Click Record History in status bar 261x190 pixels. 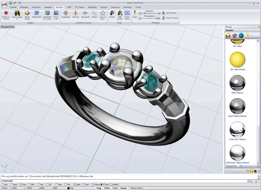[x=137, y=188]
